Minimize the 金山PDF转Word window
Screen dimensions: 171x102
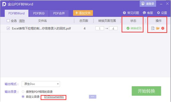161,4
